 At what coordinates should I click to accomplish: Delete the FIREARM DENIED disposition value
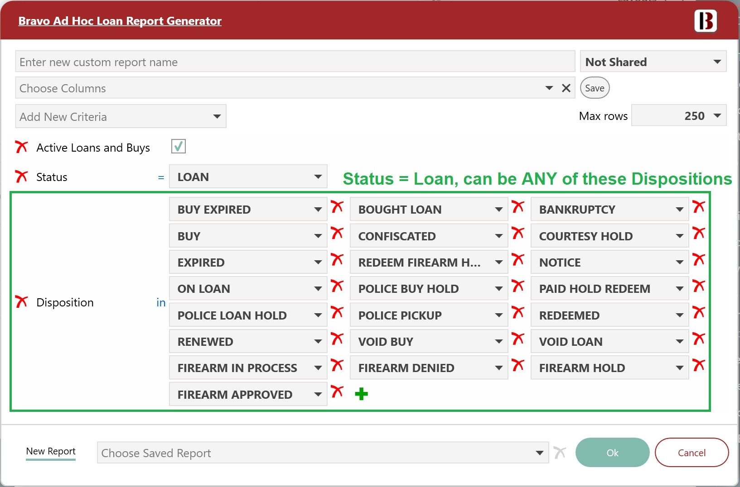pos(518,365)
